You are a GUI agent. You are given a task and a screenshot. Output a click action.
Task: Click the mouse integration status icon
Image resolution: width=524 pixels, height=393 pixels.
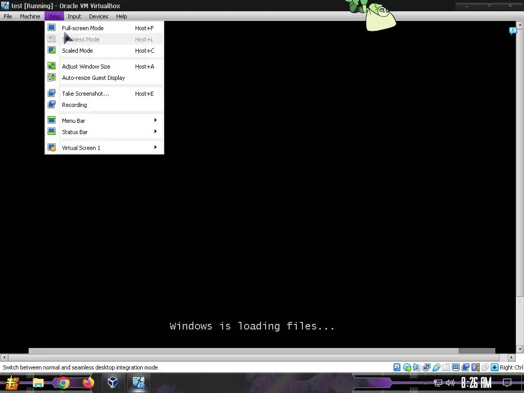[x=485, y=367]
